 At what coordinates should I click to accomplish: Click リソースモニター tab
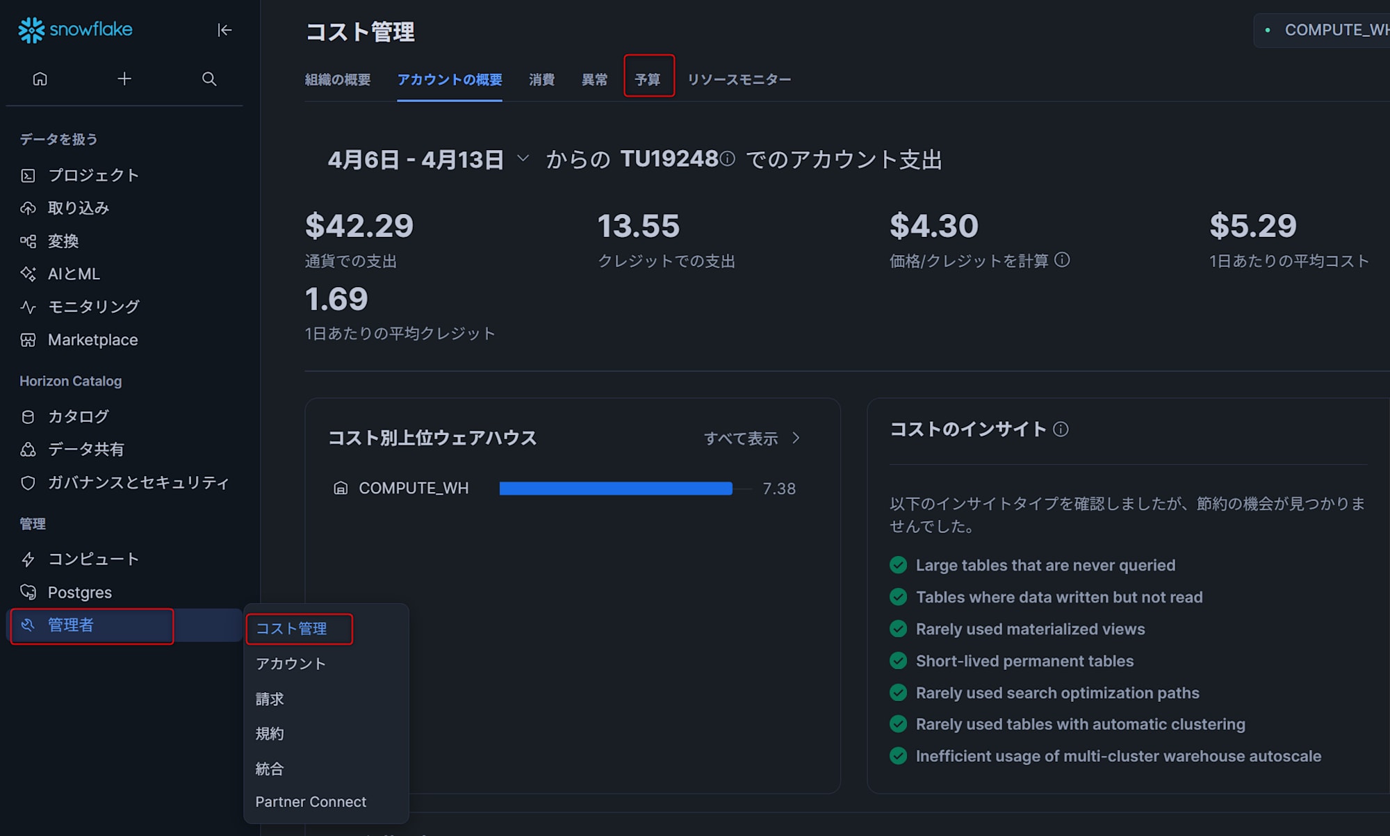point(739,79)
